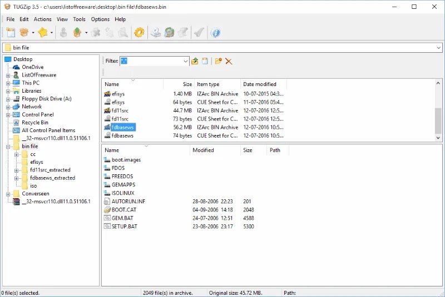Screen dimensions: 445x297
Task: Sort file list by Size column header
Action: click(179, 84)
